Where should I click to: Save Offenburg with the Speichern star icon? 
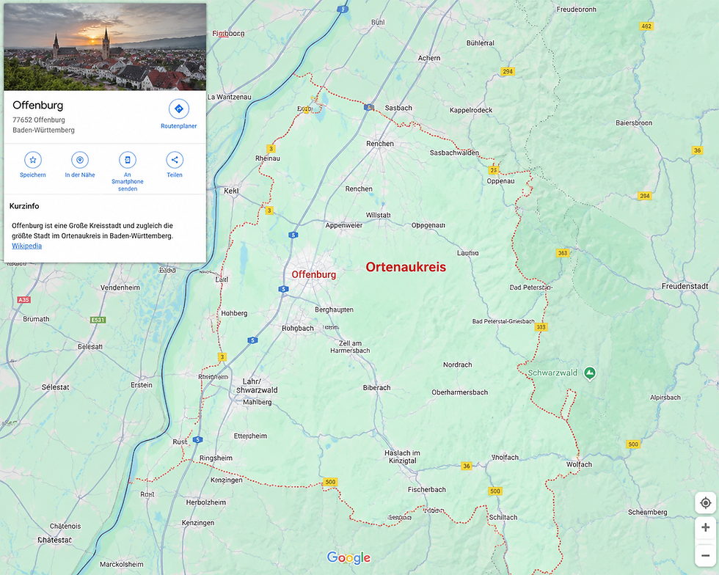(x=33, y=160)
